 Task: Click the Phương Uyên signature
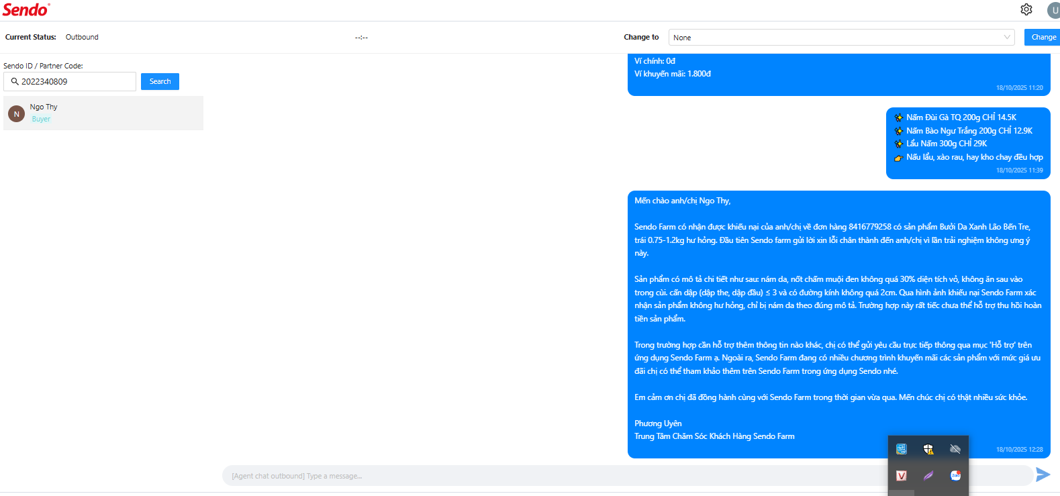[x=658, y=424]
